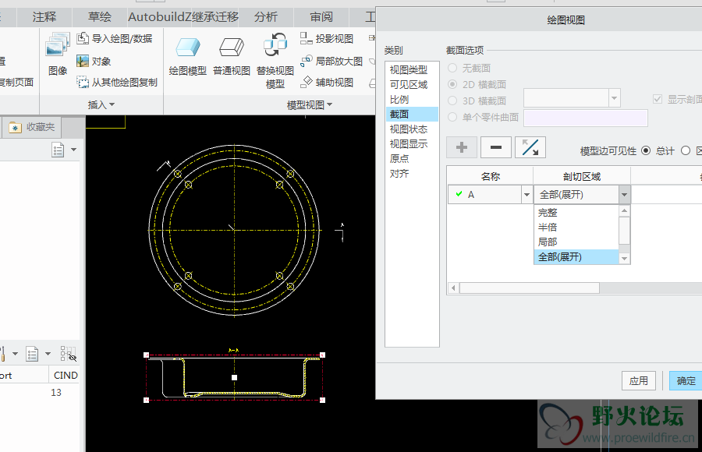Click the Apply (应用) button

click(x=638, y=381)
